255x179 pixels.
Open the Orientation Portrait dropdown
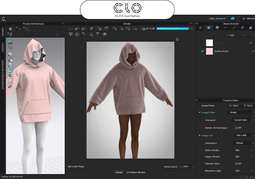tap(243, 143)
